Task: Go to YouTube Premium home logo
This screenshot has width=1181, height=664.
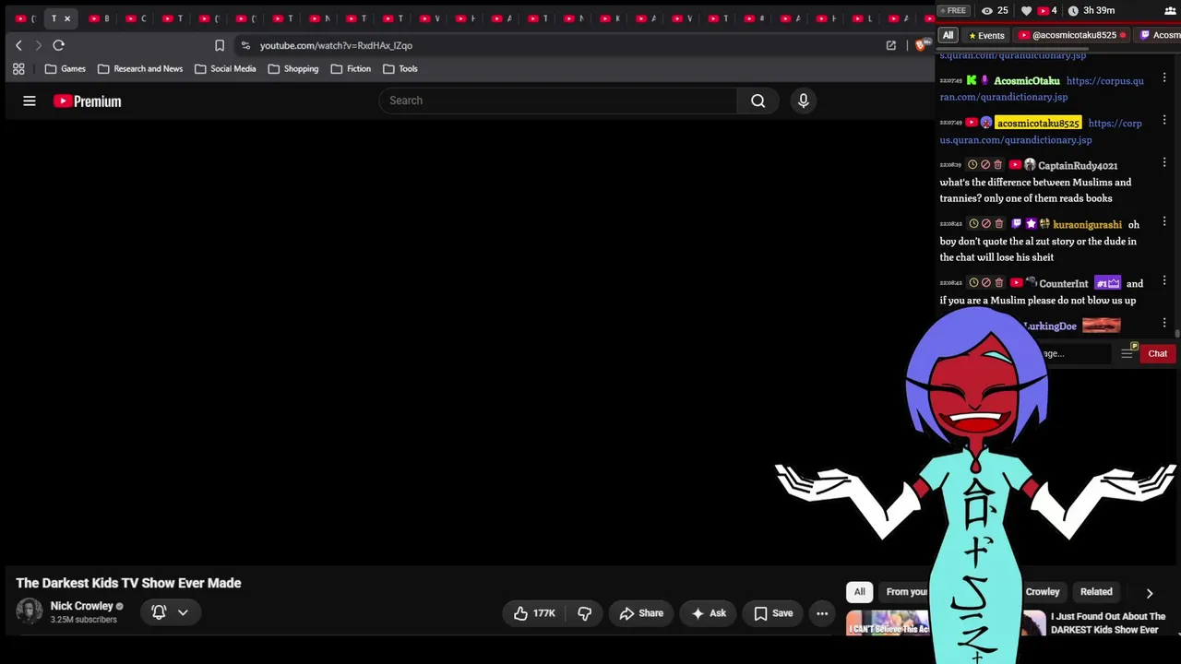Action: (87, 101)
